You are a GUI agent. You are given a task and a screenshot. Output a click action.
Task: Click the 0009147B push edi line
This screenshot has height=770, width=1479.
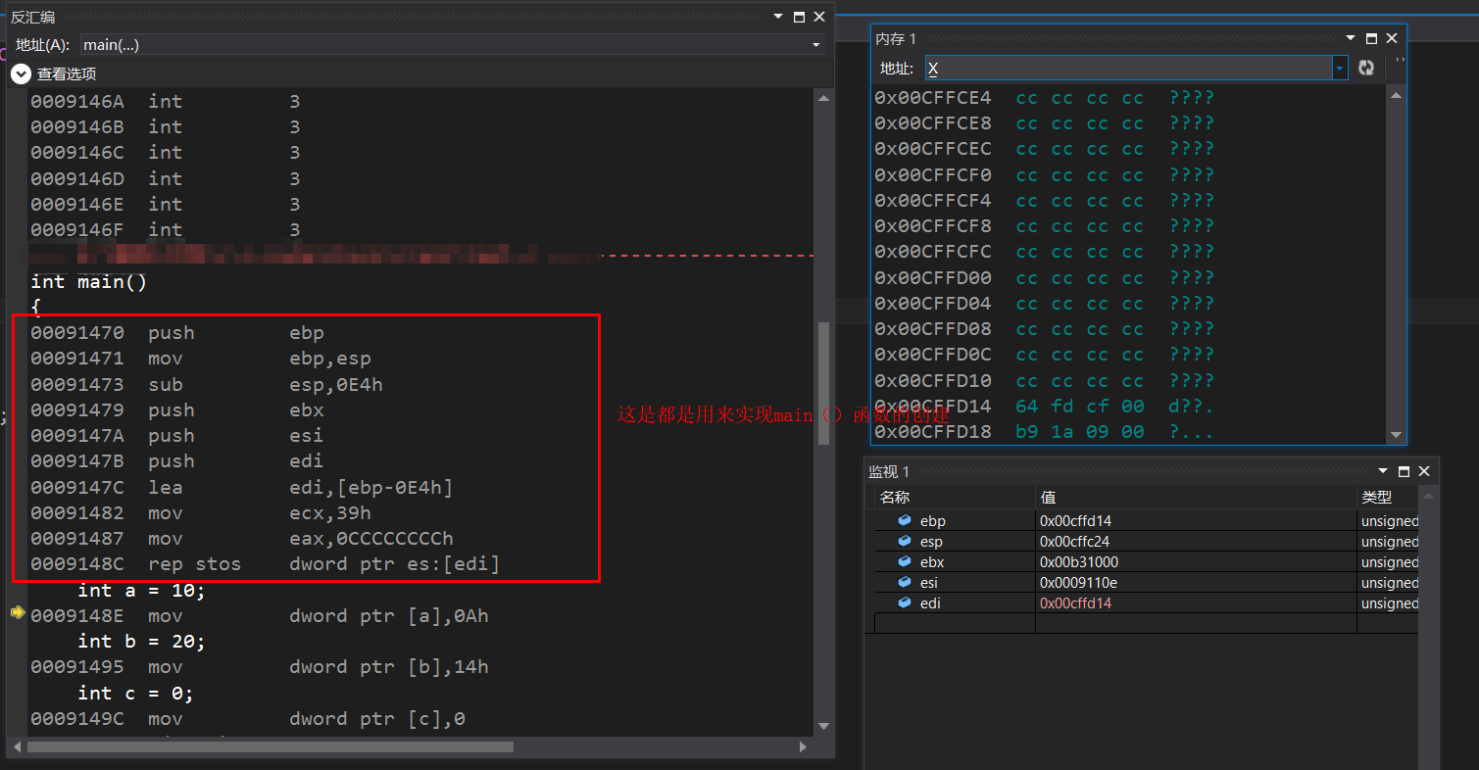[177, 461]
